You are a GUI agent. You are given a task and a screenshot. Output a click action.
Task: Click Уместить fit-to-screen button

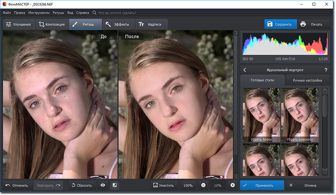(164, 185)
